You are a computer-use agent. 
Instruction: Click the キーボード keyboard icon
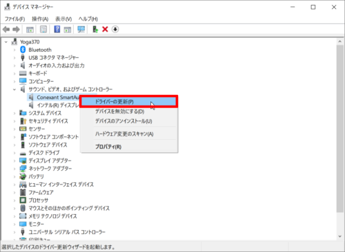[23, 73]
